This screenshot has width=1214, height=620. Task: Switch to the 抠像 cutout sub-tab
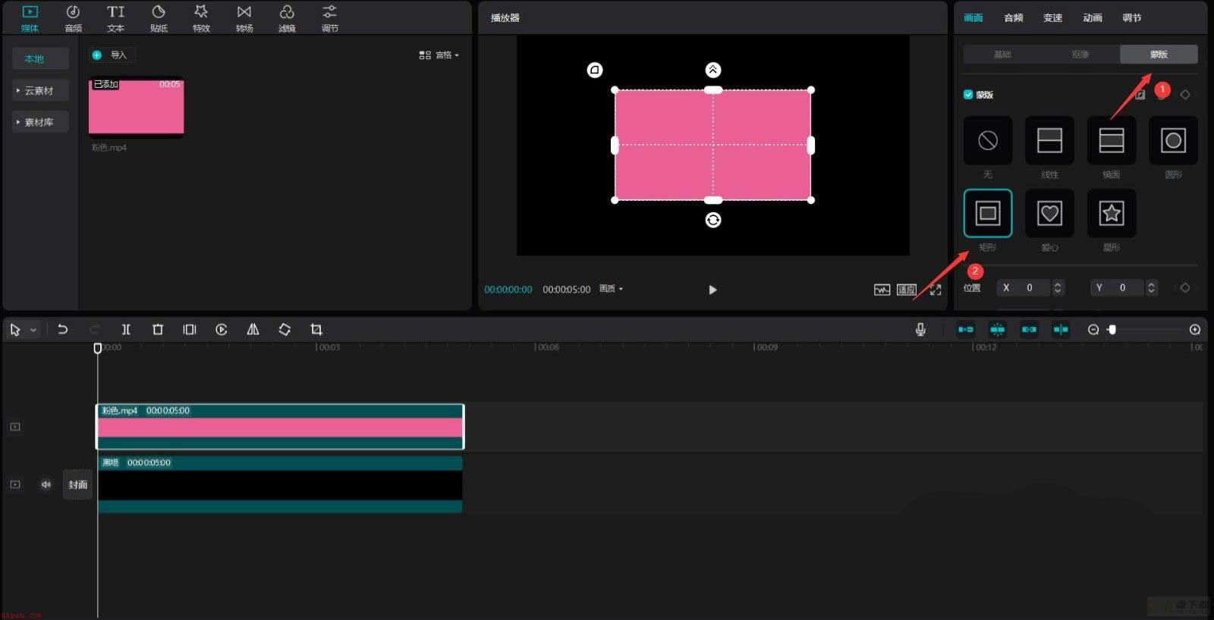1080,55
